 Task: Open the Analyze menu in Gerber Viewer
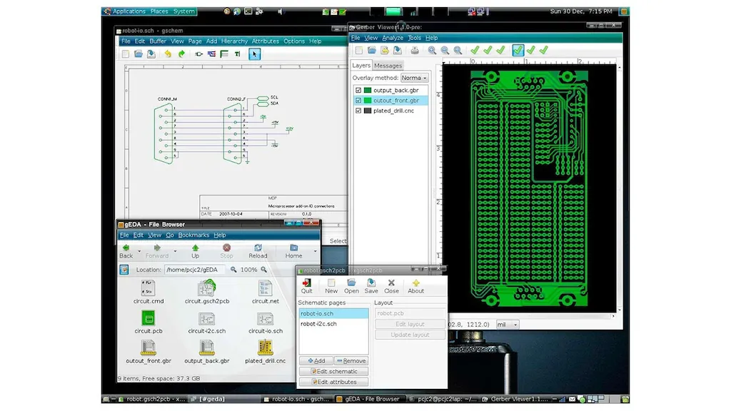(393, 38)
